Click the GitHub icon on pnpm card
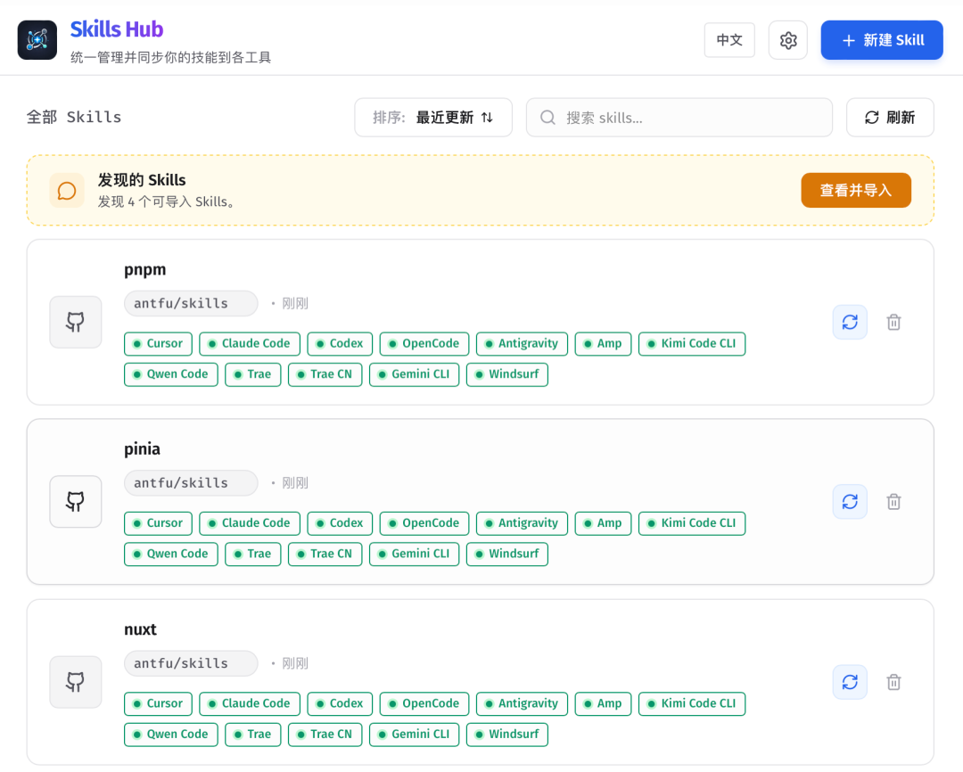This screenshot has width=963, height=772. tap(76, 322)
